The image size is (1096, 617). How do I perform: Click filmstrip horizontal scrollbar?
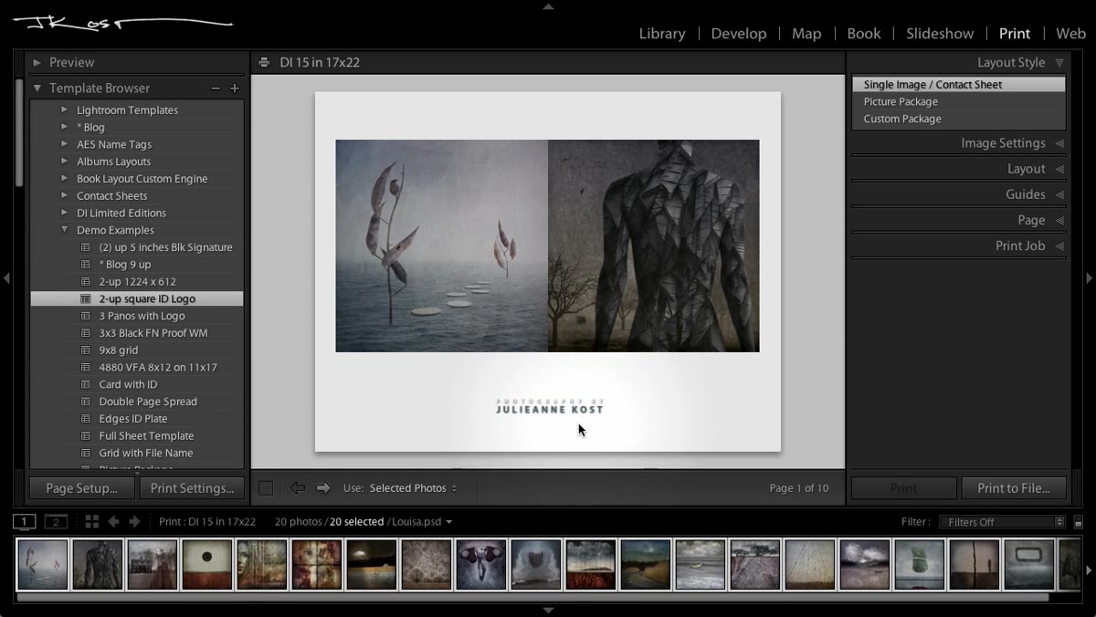coord(532,598)
